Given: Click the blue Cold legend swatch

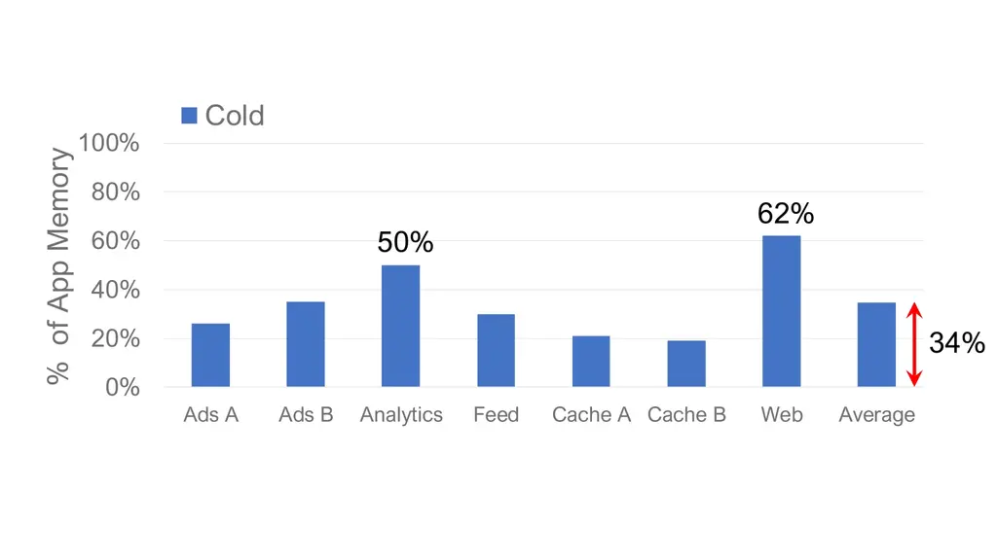Looking at the screenshot, I should (x=189, y=116).
